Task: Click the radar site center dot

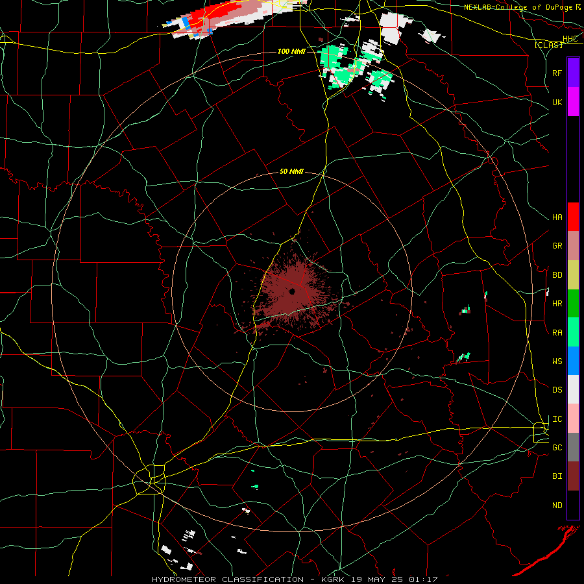Action: 292,291
